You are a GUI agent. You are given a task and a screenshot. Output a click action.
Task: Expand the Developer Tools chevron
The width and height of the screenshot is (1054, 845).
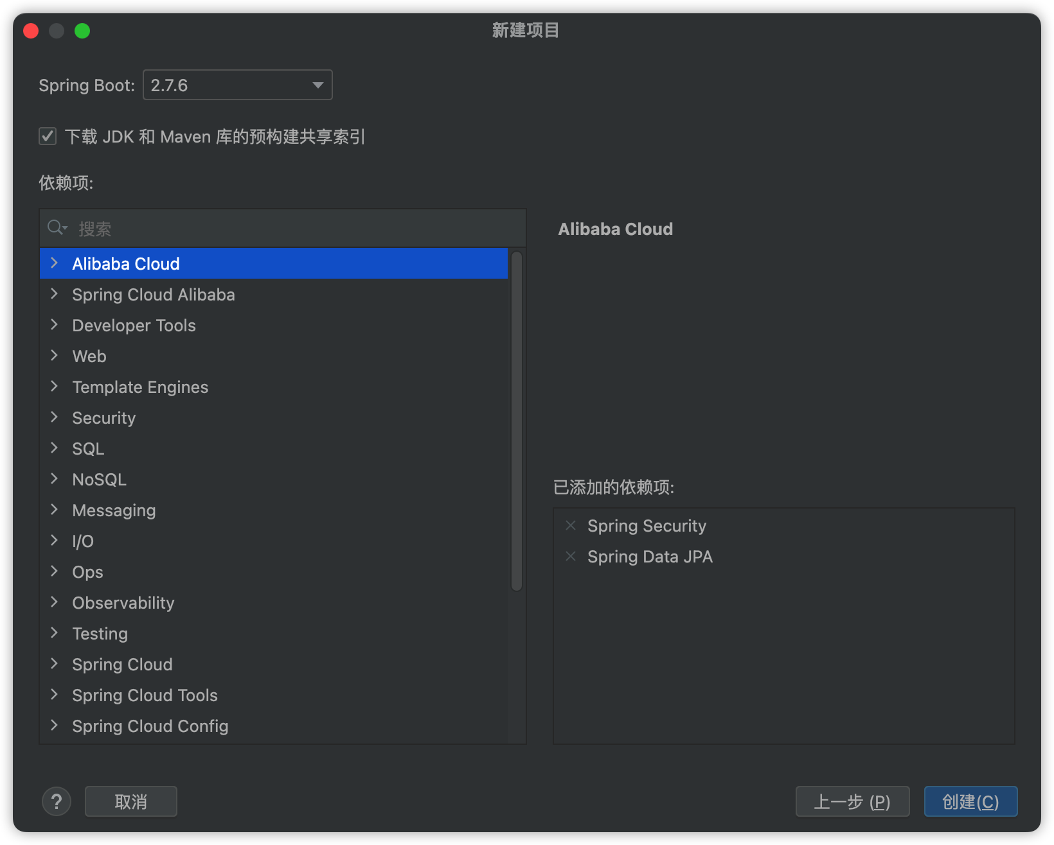coord(55,325)
